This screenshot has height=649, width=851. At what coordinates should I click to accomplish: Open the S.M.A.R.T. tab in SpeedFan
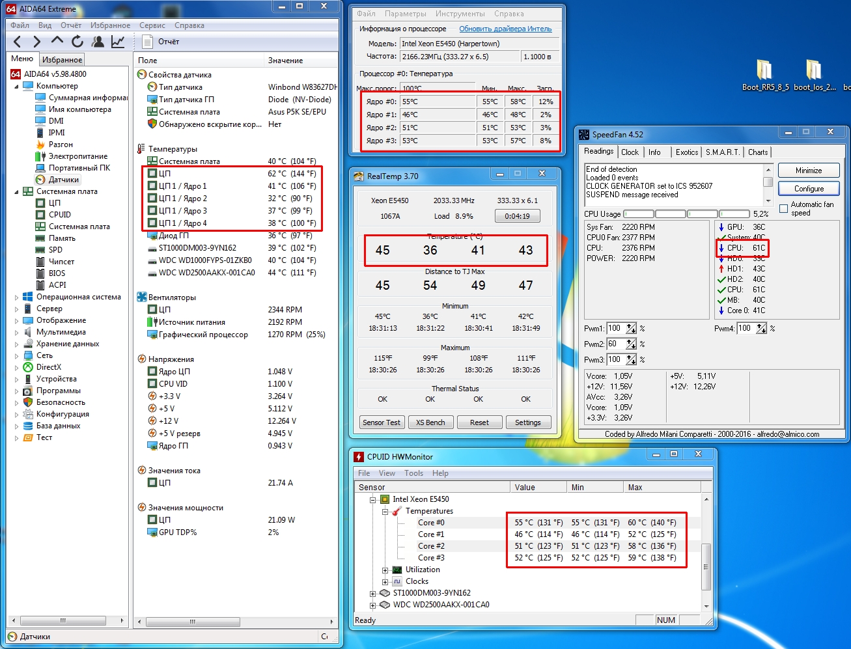pos(723,152)
